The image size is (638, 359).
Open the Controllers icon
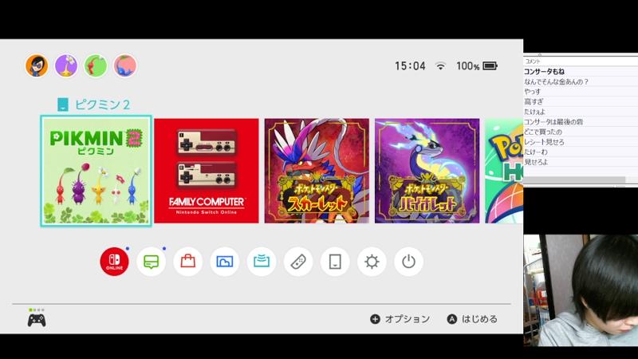coord(298,262)
